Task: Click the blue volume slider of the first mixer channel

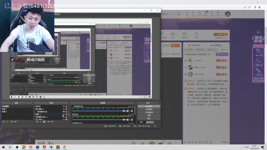Action: pos(98,111)
